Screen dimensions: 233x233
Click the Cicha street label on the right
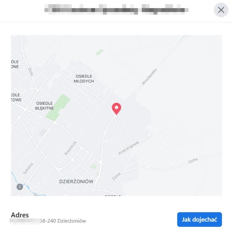(193, 161)
